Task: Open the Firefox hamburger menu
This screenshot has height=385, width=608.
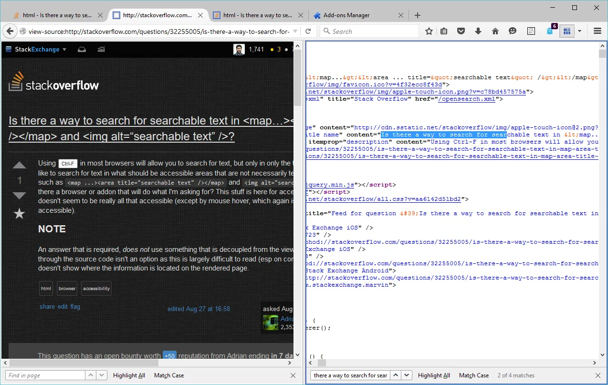Action: pos(597,31)
